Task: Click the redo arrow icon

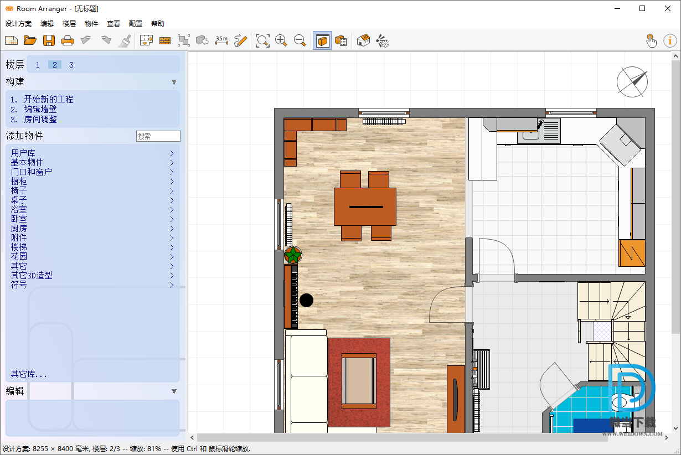Action: coord(106,40)
